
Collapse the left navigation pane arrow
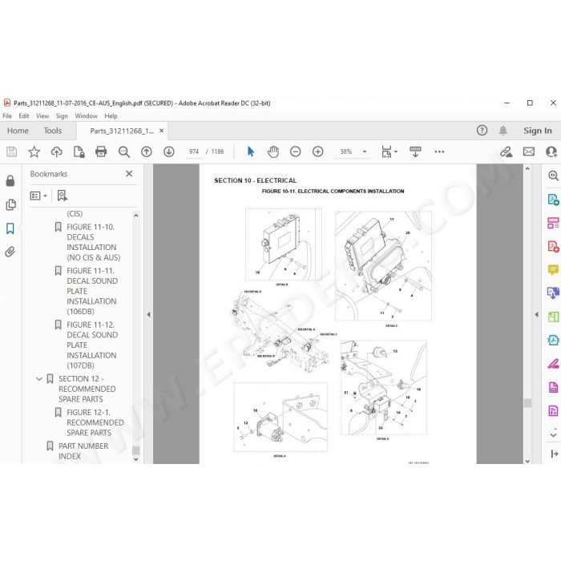pos(148,314)
